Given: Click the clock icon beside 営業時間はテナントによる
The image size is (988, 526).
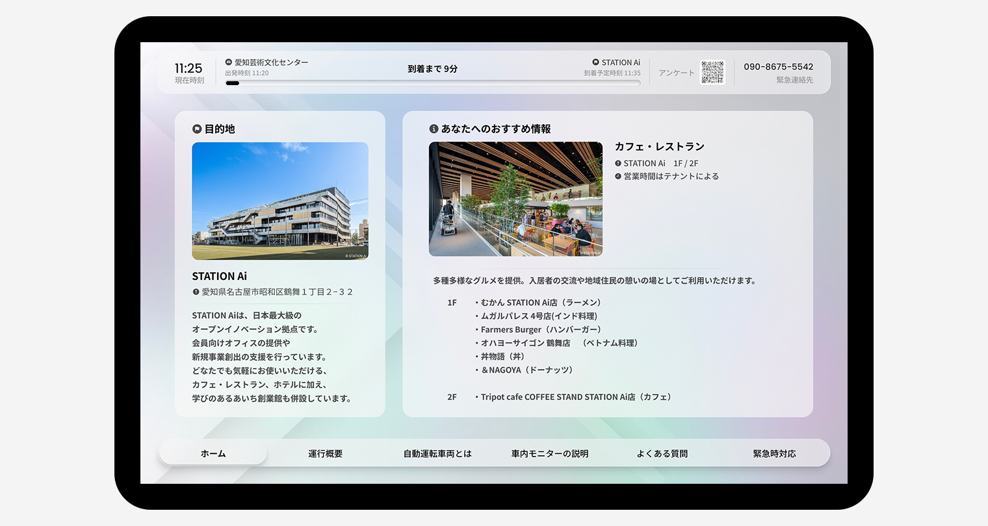Looking at the screenshot, I should [618, 177].
